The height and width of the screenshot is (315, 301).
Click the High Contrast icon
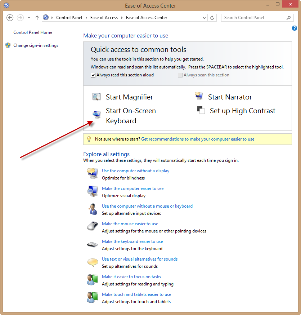tap(201, 110)
